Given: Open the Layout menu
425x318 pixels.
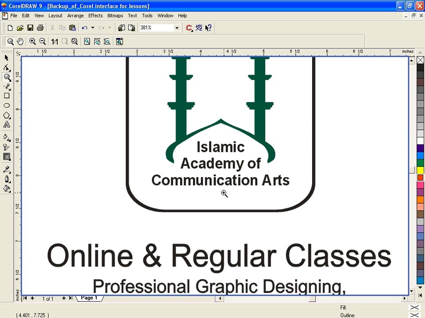Looking at the screenshot, I should pyautogui.click(x=55, y=16).
